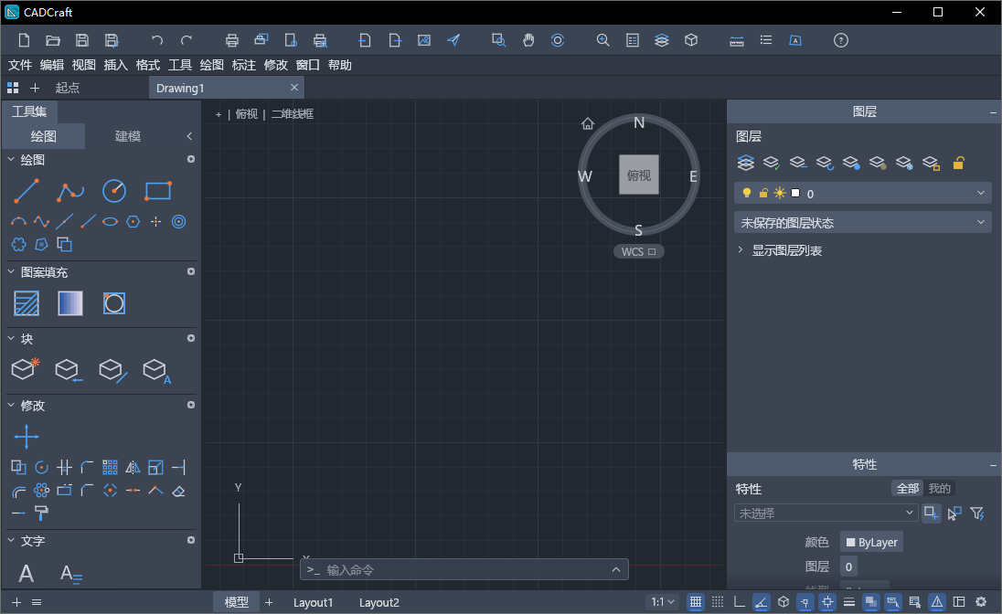Click the Open file toolbar icon
Screen dimensions: 1002x614
point(53,40)
